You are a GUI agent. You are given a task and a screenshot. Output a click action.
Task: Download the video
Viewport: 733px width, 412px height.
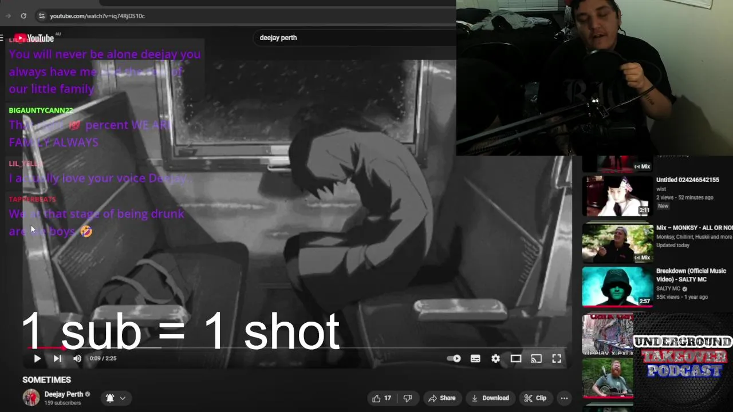tap(490, 398)
